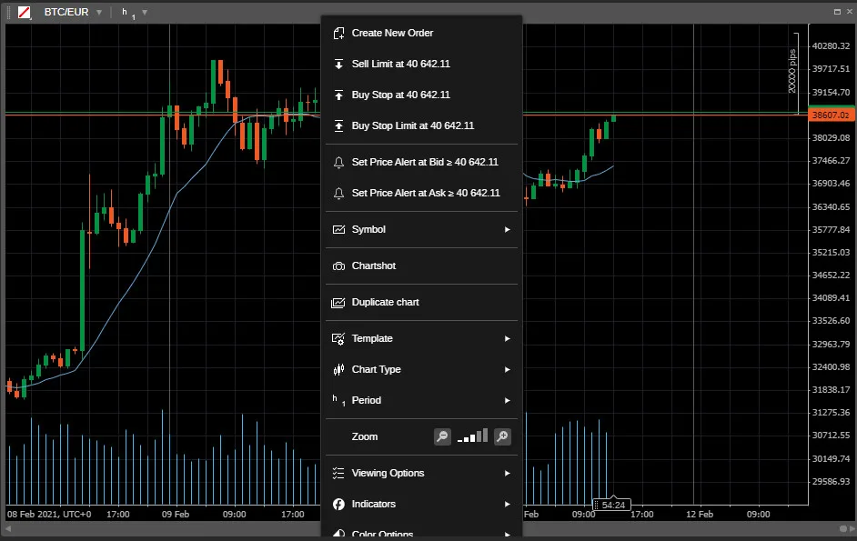Screen dimensions: 857x541
Task: Click the Buy Stop up-arrow icon
Action: (x=338, y=95)
